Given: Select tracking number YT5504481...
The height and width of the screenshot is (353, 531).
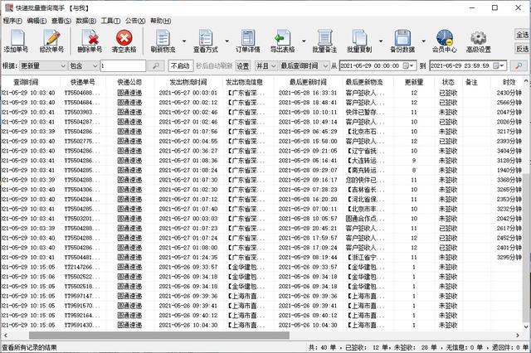Looking at the screenshot, I should coord(82,258).
